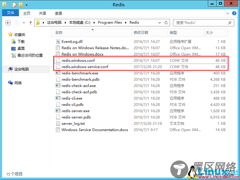Sort by the 类型 column header
The image size is (240, 180).
pos(186,33)
